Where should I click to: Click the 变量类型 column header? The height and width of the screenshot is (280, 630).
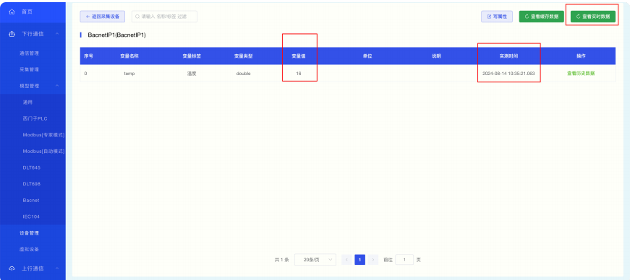pos(243,56)
